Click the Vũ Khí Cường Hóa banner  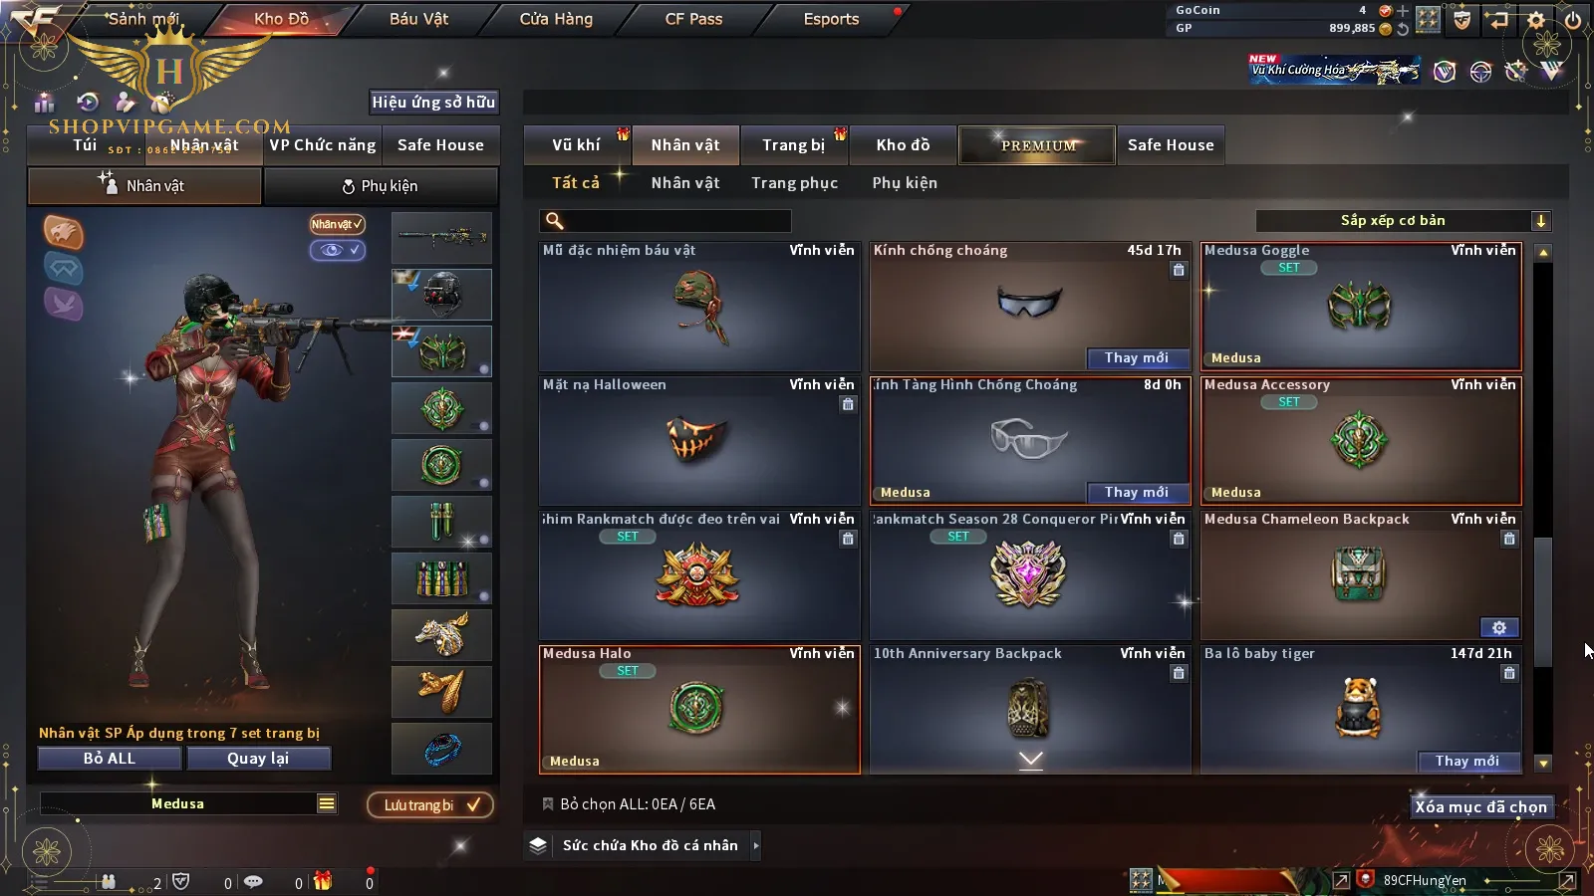point(1335,70)
